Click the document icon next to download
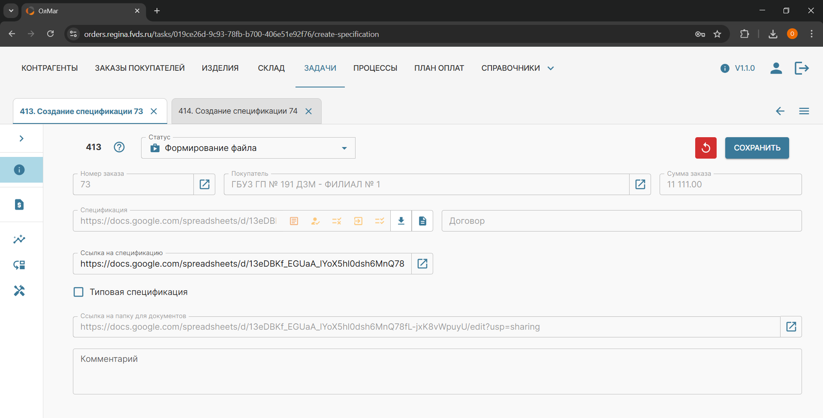The width and height of the screenshot is (823, 418). pos(422,221)
